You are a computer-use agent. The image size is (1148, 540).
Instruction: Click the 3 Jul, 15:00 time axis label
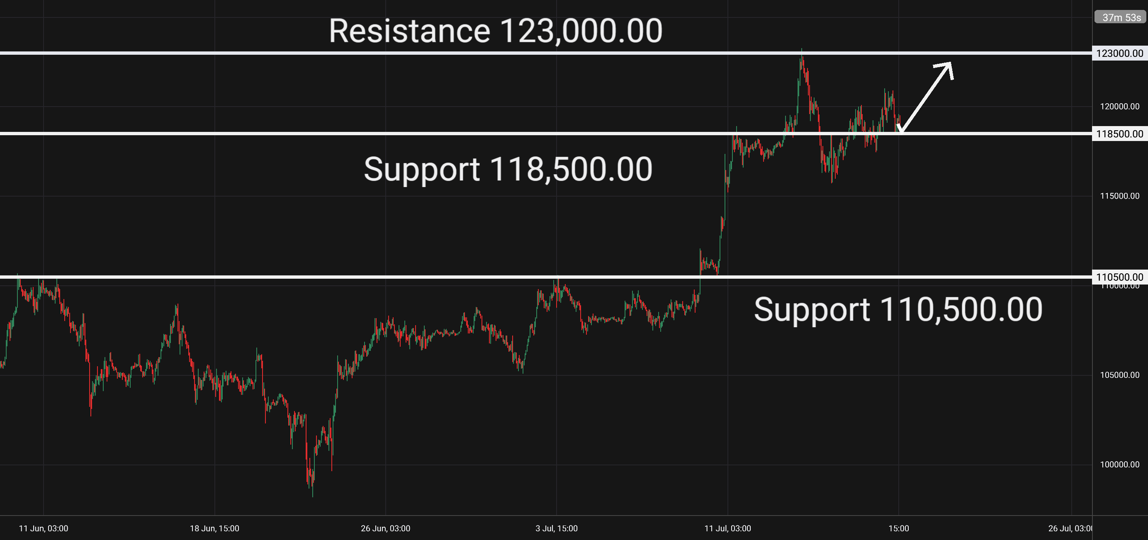point(557,528)
